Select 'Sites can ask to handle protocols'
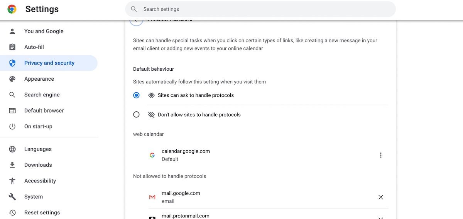 136,95
